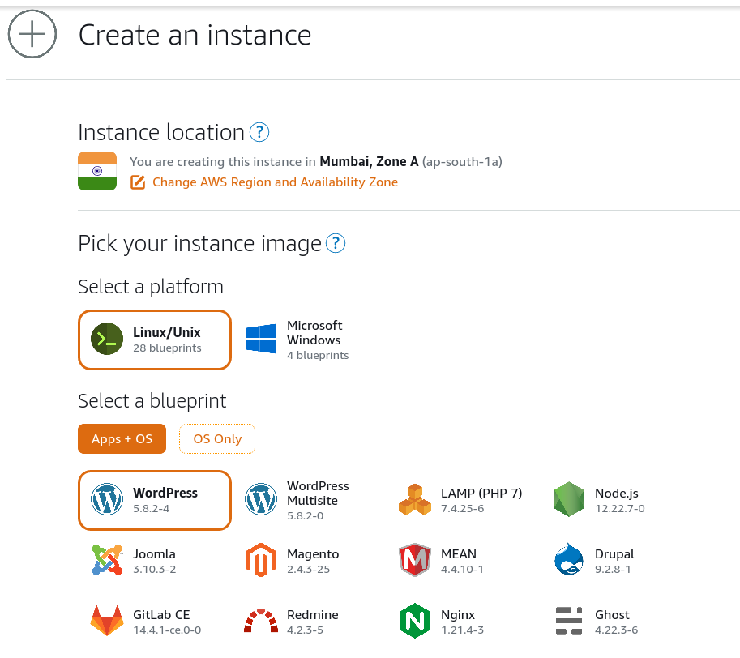Click the WordPress 5.8.2-4 logo icon
740x658 pixels.
(x=107, y=499)
